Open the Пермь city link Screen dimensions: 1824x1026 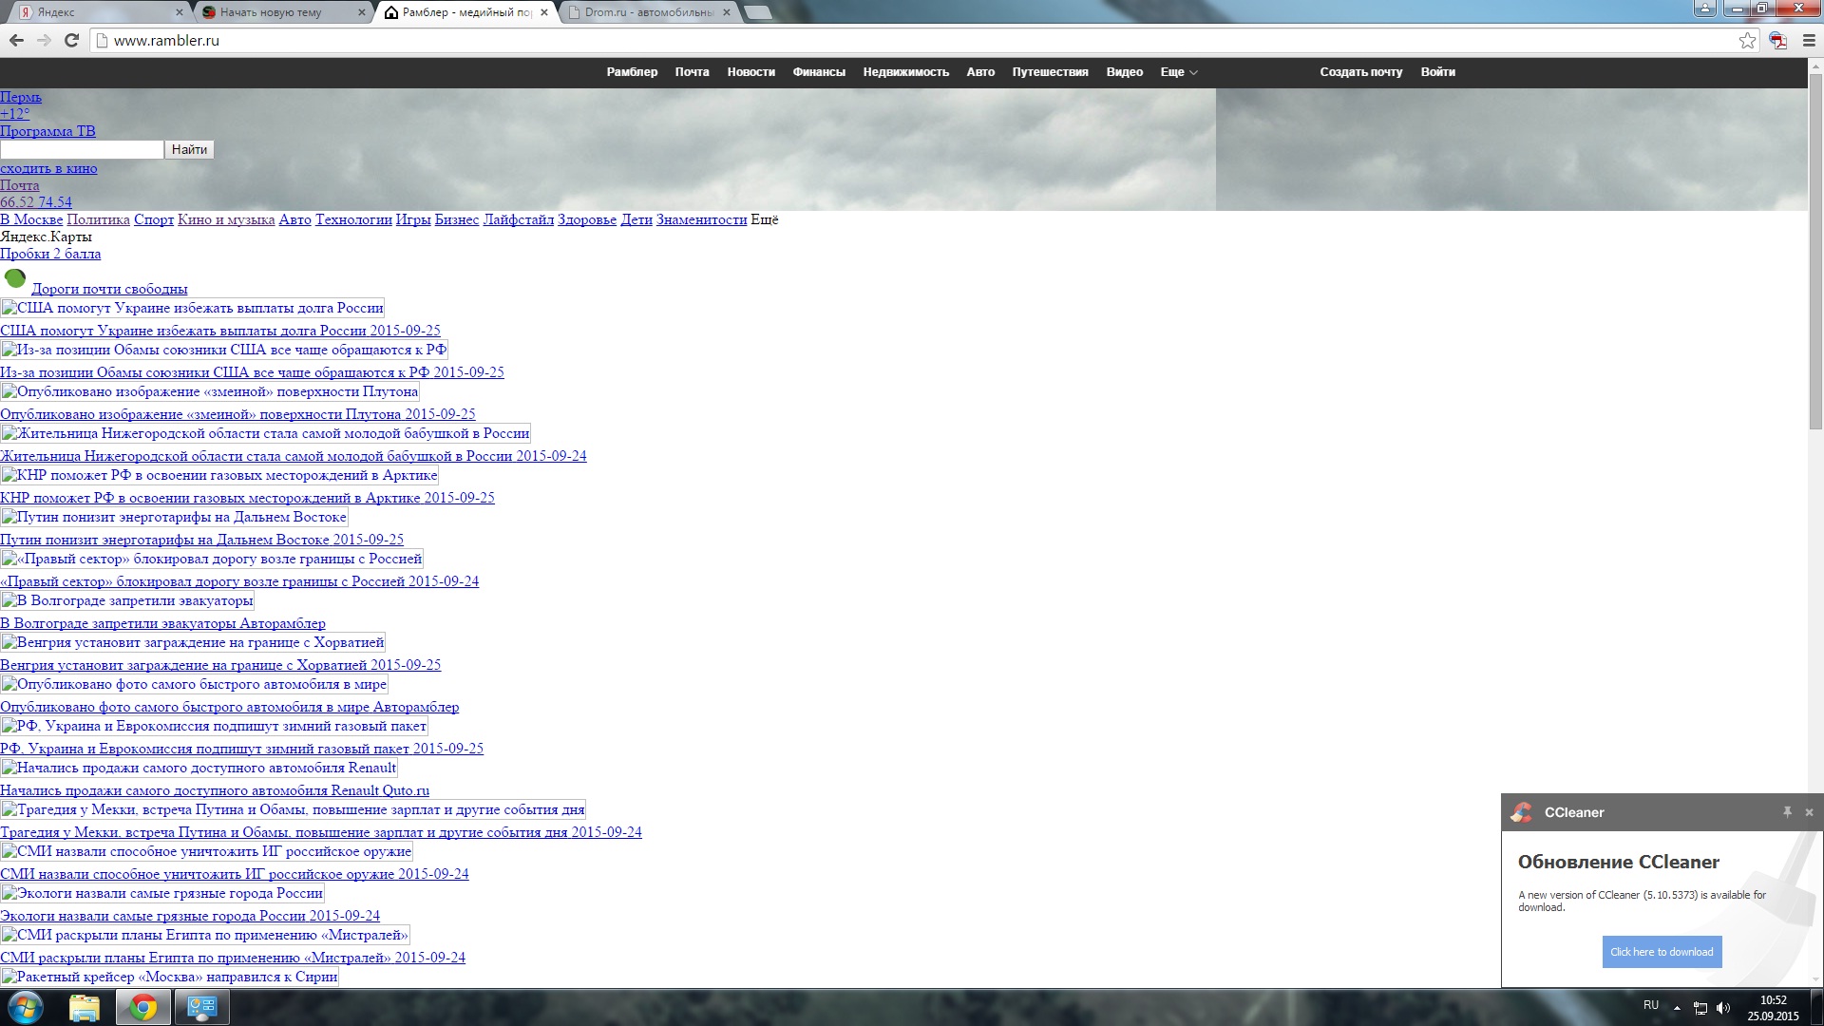pyautogui.click(x=21, y=97)
